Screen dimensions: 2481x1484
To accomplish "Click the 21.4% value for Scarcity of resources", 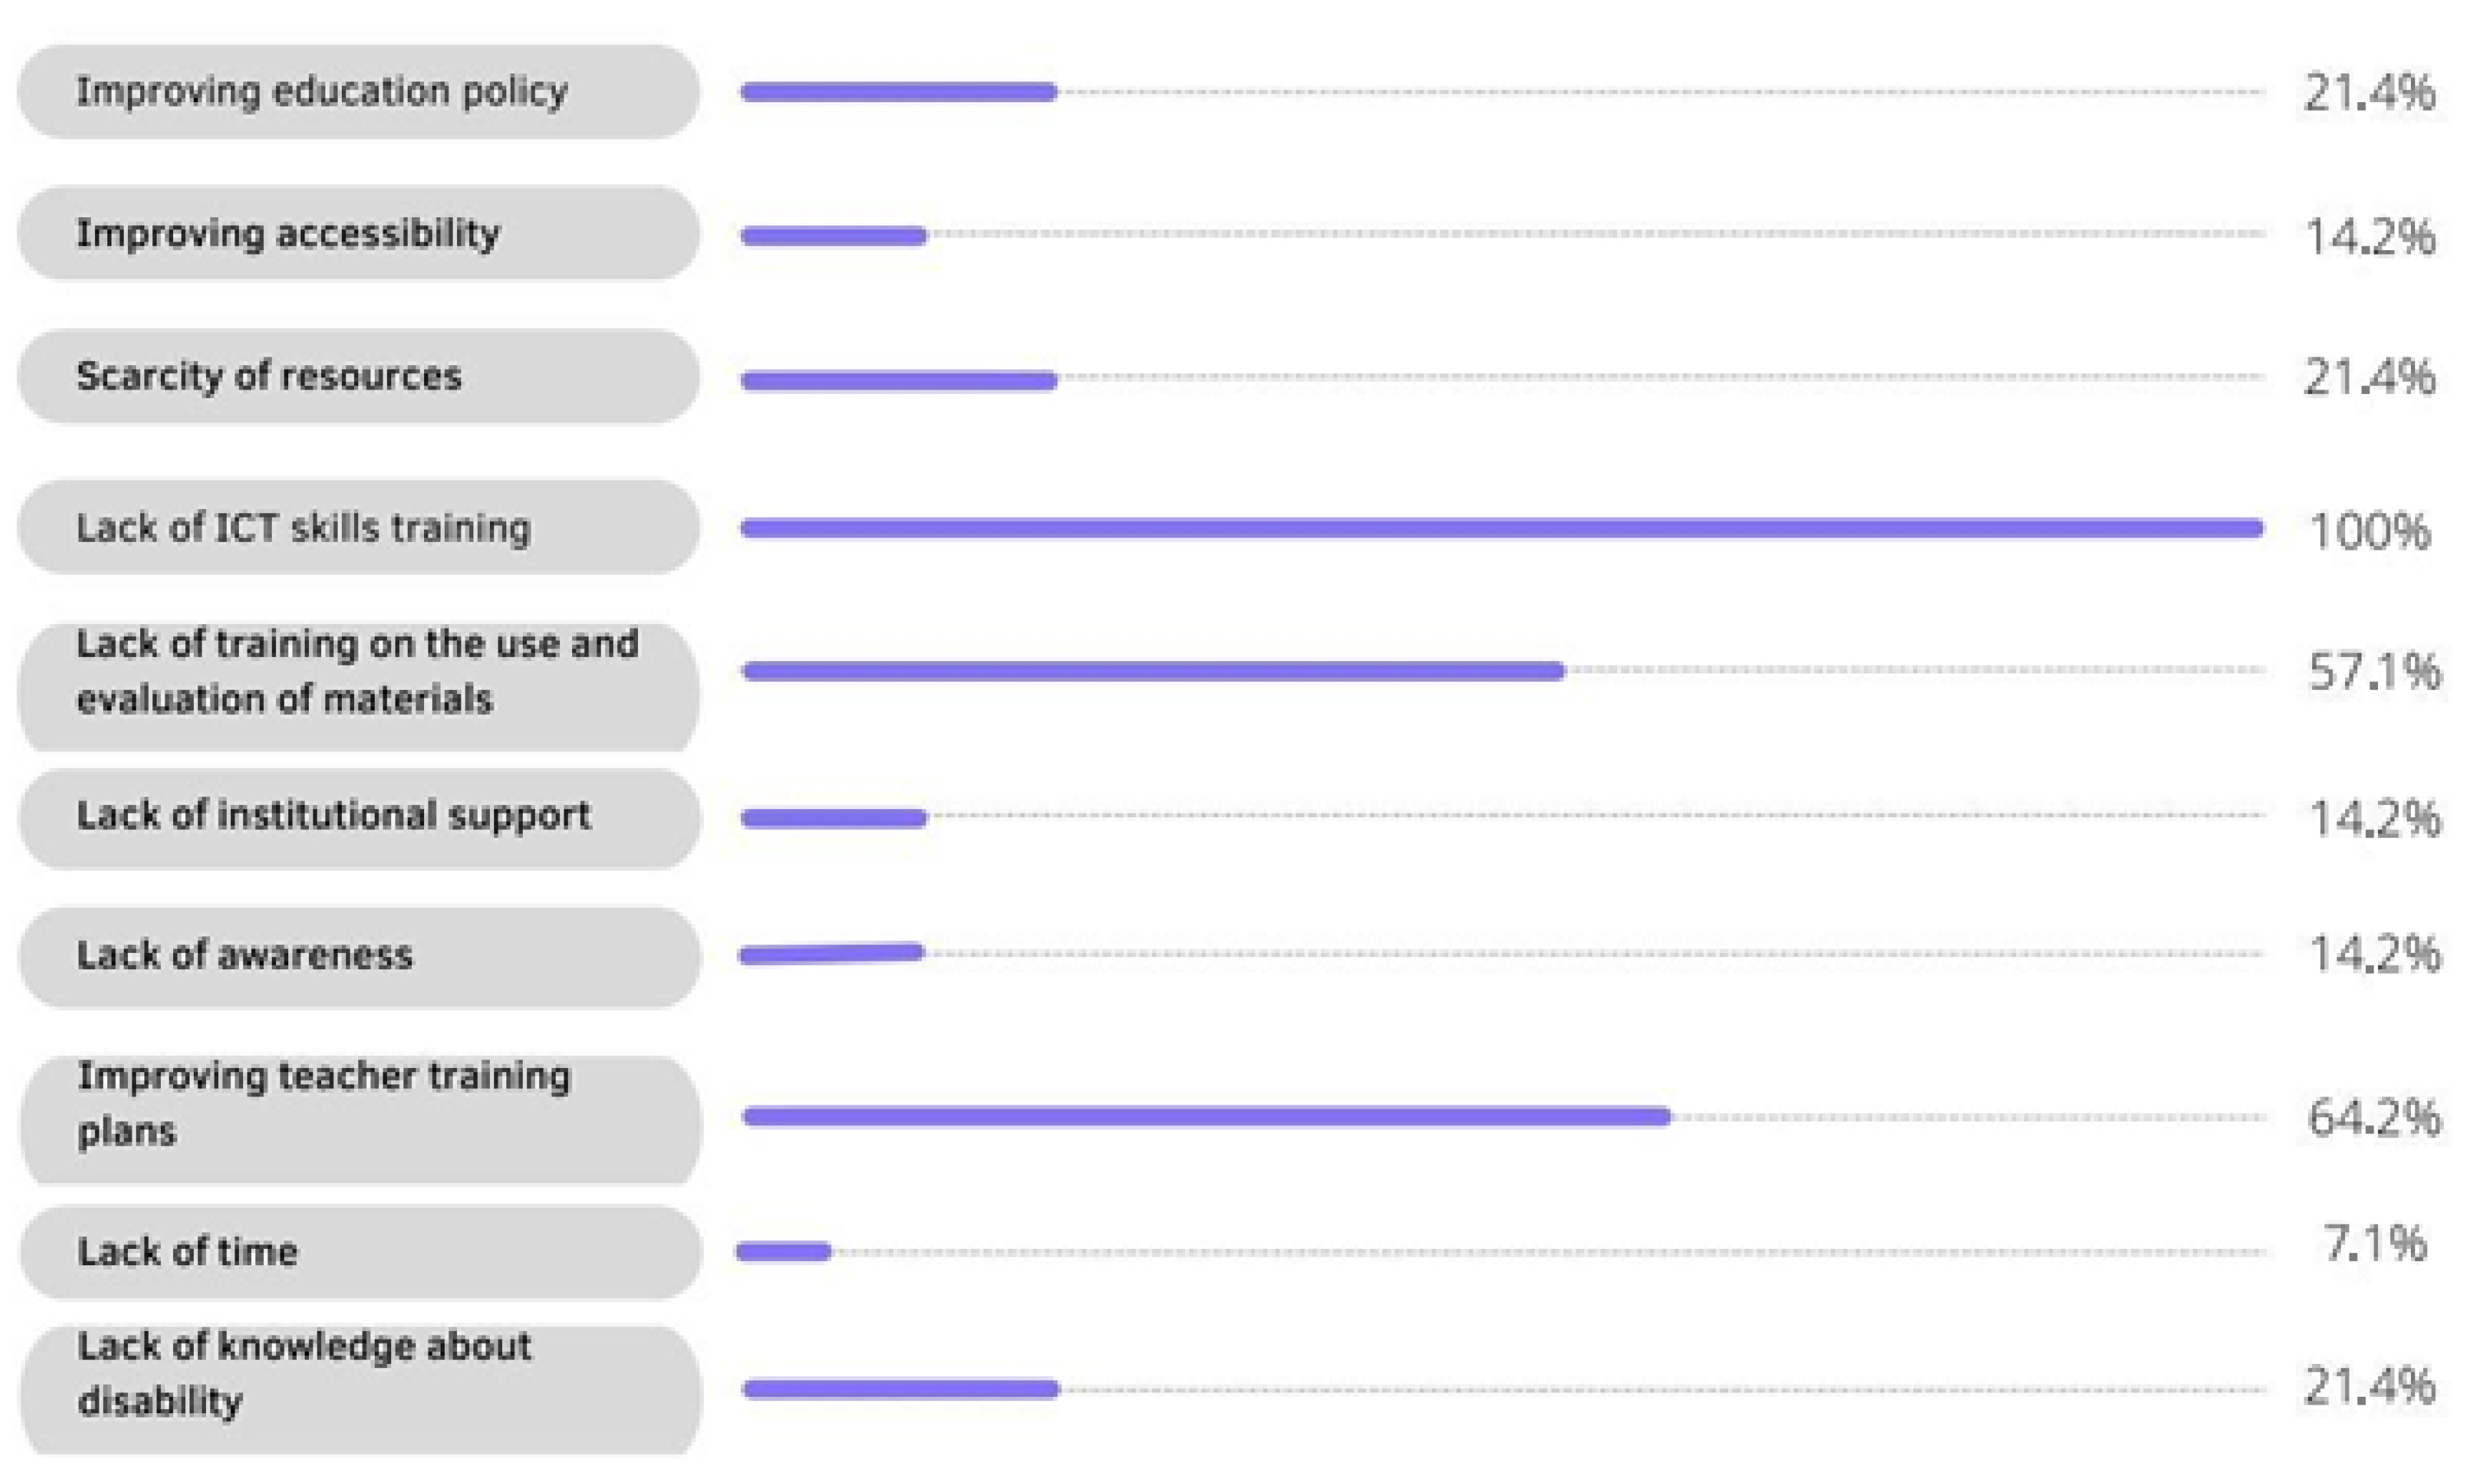I will tap(2368, 378).
